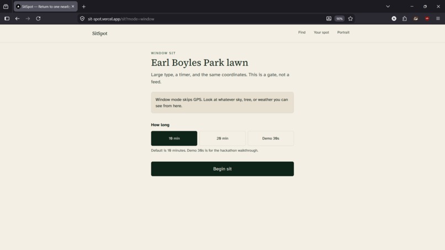
Task: Click the WINDOW SIT label
Action: tap(163, 53)
